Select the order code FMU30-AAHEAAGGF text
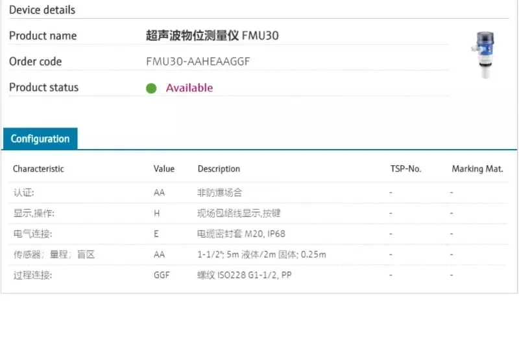 pos(198,62)
